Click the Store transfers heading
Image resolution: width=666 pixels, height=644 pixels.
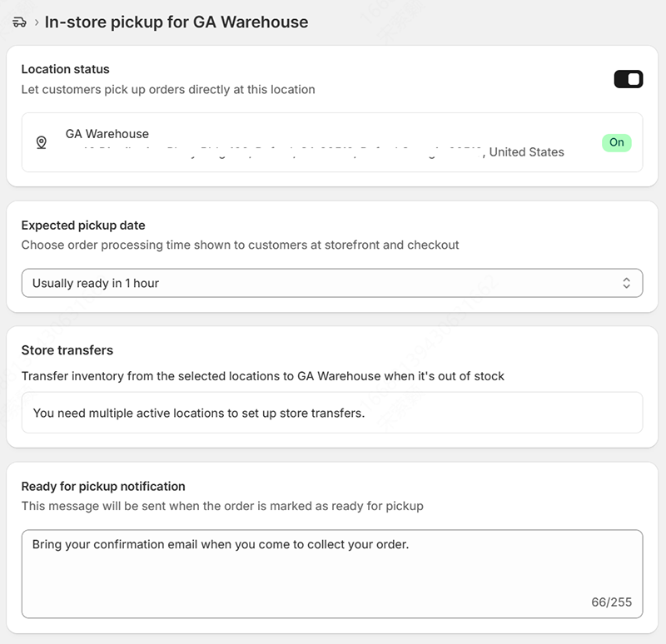[67, 350]
